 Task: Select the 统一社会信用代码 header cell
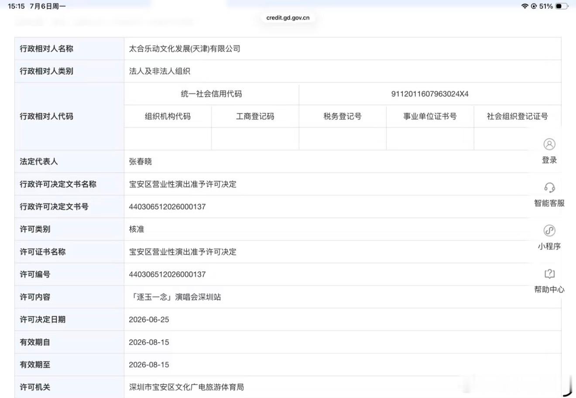212,94
